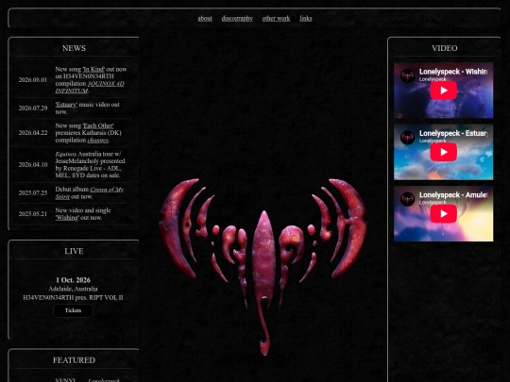The image size is (510, 382).
Task: Open the 'Lonelyspeck - Estuary' video title
Action: [453, 134]
